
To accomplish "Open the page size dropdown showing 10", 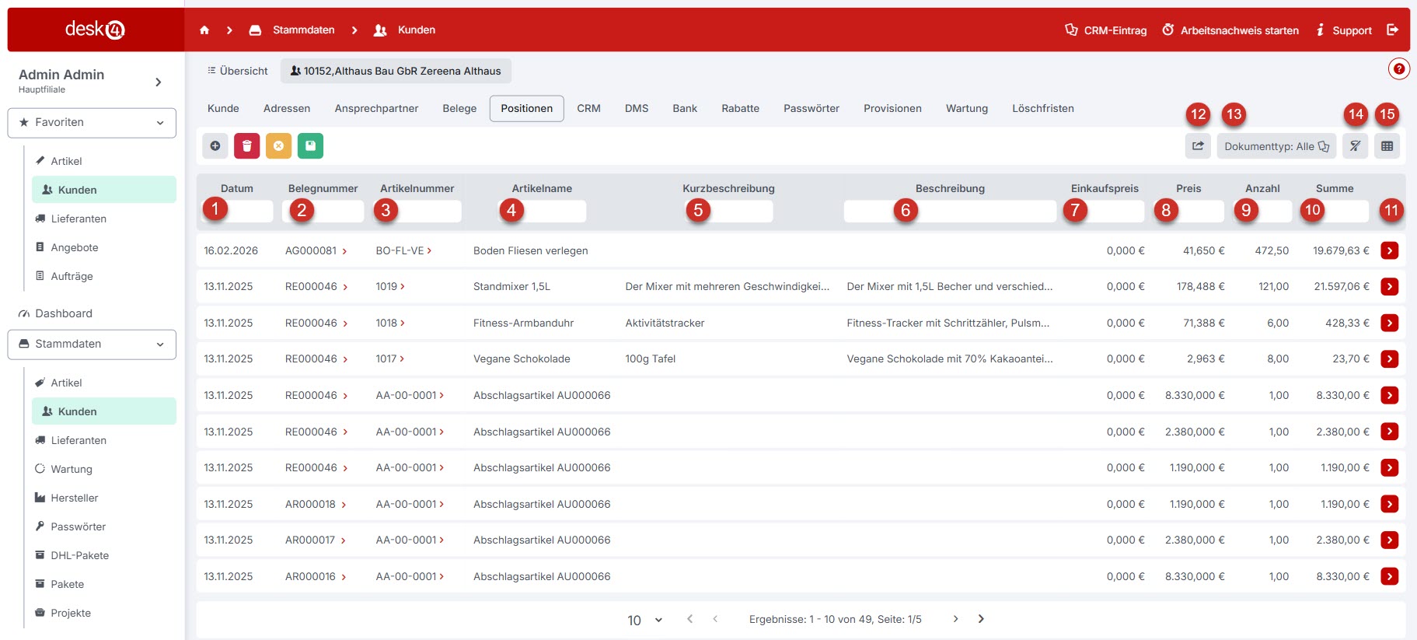I will point(644,620).
